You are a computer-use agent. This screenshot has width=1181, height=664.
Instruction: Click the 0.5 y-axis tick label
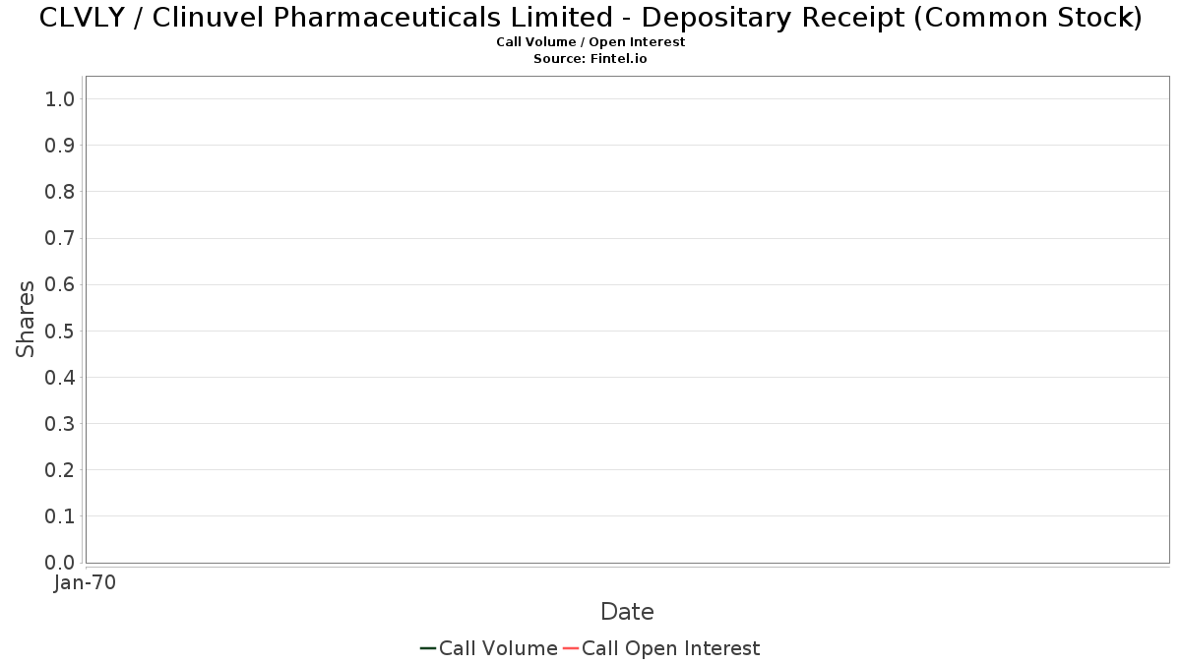click(x=60, y=331)
